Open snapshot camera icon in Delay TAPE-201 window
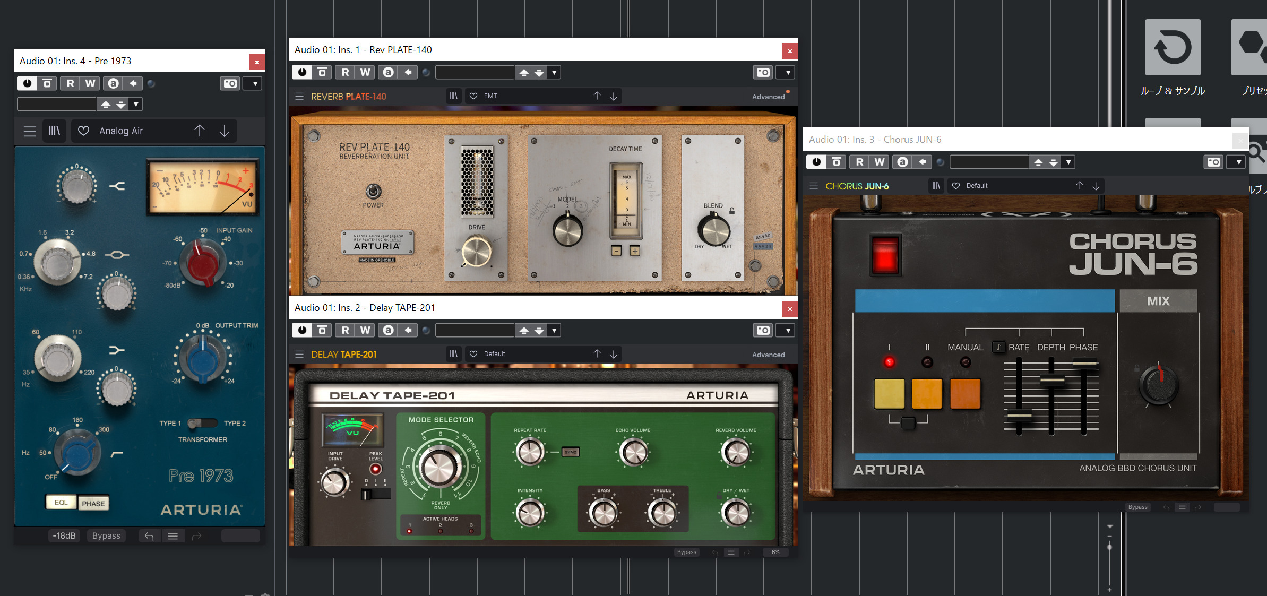 (x=763, y=330)
